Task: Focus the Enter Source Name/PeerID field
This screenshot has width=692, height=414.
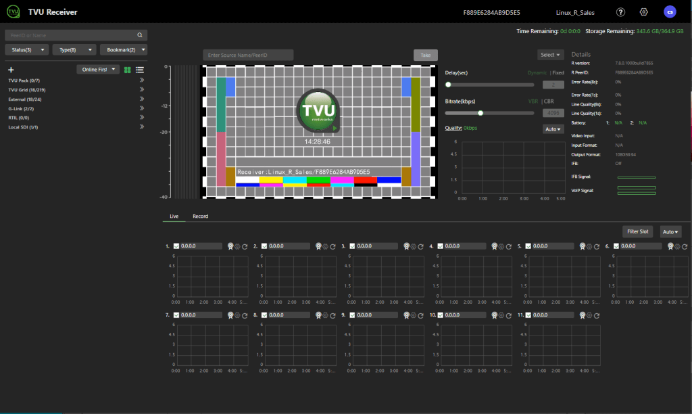Action: coord(248,55)
